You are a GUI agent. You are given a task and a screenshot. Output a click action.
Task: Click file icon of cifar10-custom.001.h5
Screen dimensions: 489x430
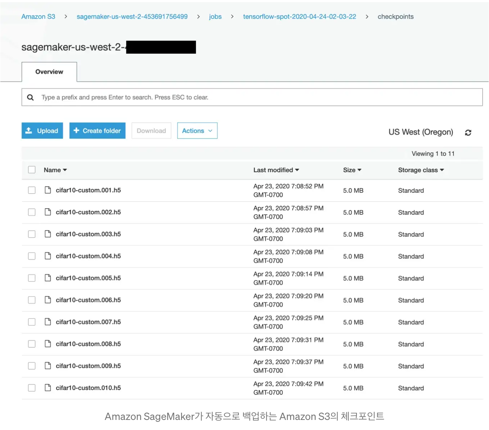[48, 190]
